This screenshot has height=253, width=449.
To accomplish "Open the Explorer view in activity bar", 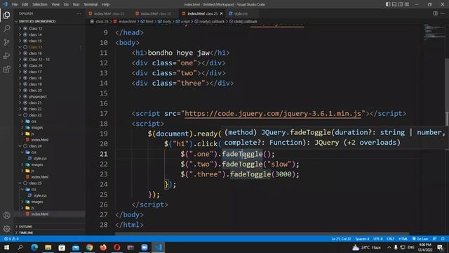I will (6, 15).
